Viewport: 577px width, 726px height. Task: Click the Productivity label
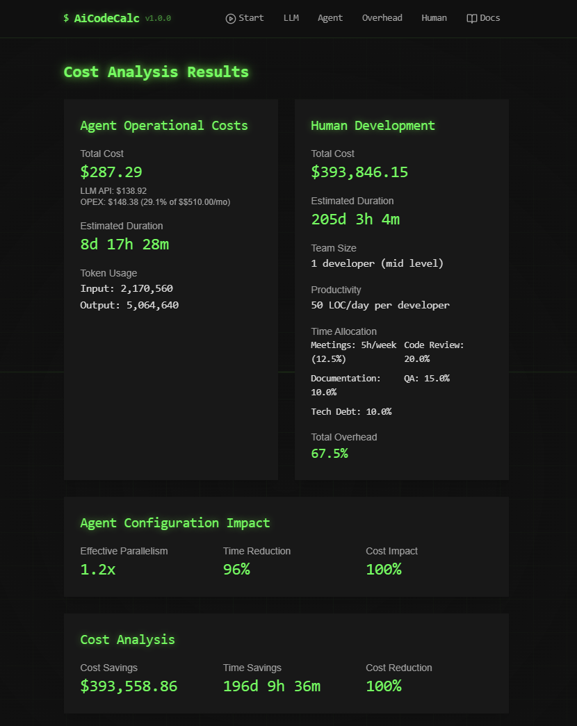point(336,290)
